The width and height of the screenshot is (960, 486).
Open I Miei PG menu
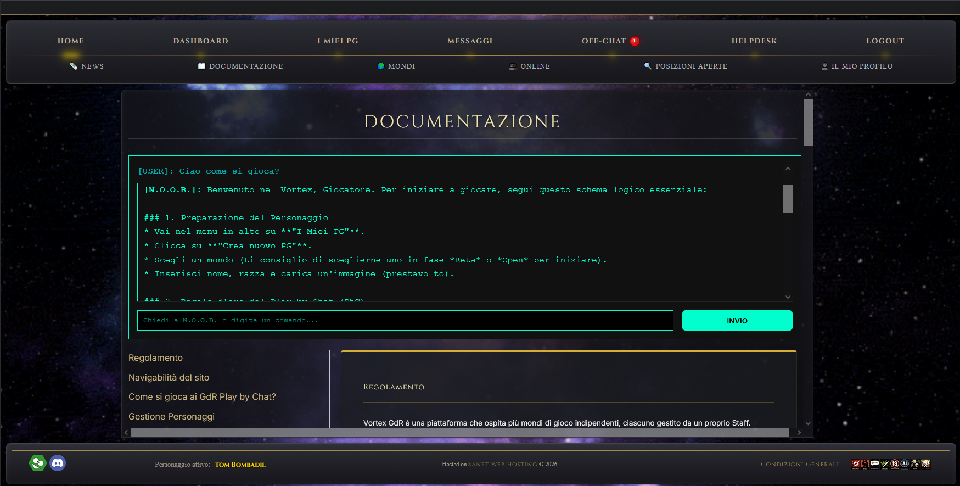tap(338, 41)
